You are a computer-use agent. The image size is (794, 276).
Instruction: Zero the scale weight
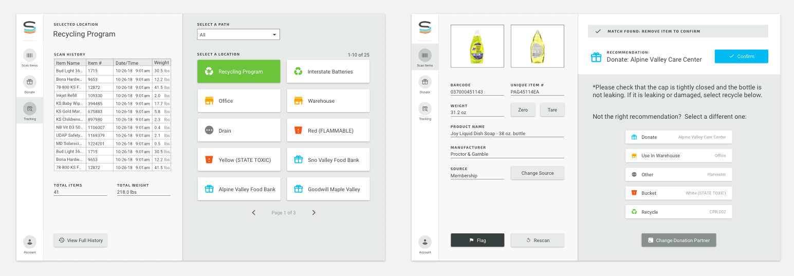[523, 109]
